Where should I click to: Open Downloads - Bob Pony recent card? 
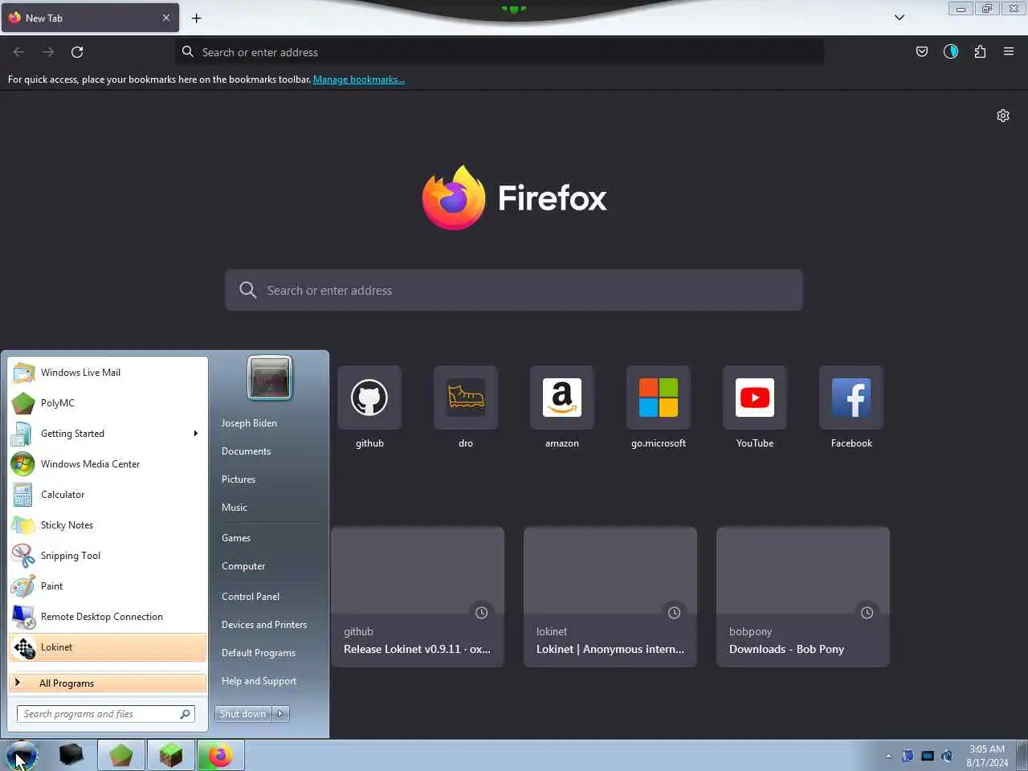(x=803, y=597)
